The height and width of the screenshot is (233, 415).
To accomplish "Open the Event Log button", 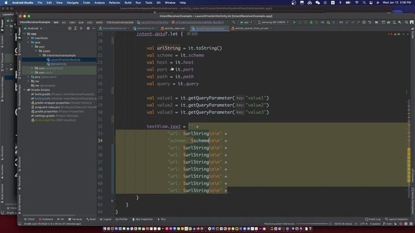I will point(373,219).
